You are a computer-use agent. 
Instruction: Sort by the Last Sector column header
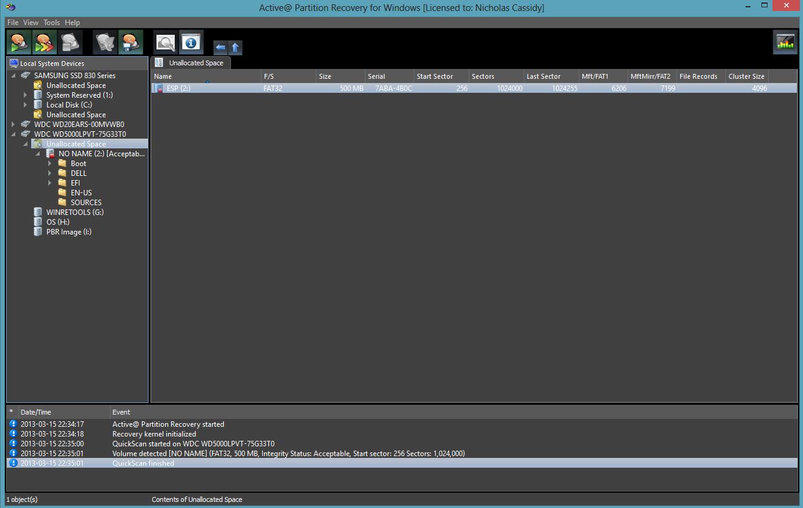coord(551,76)
